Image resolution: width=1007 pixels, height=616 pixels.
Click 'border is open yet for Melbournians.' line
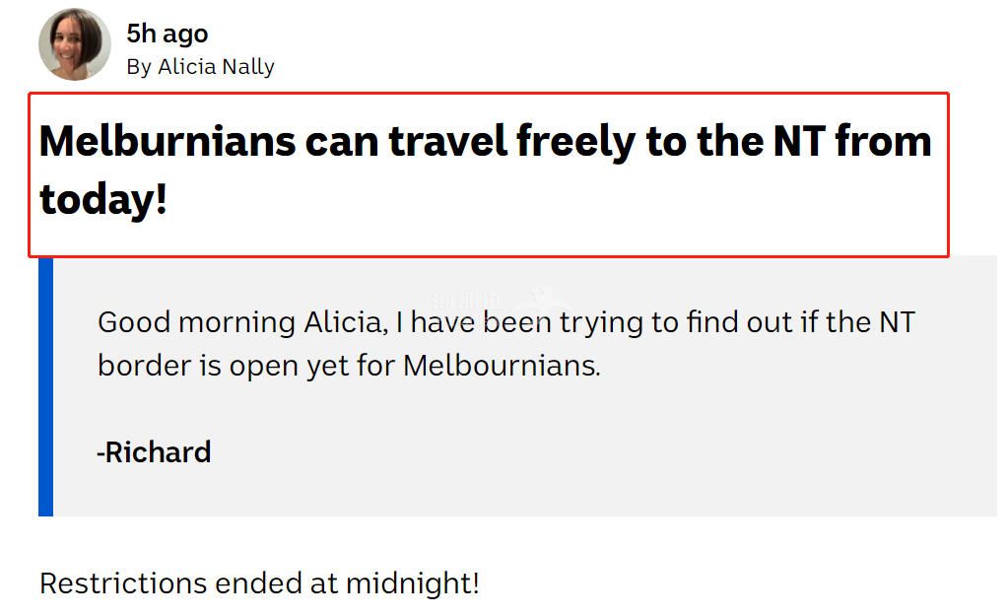[349, 366]
